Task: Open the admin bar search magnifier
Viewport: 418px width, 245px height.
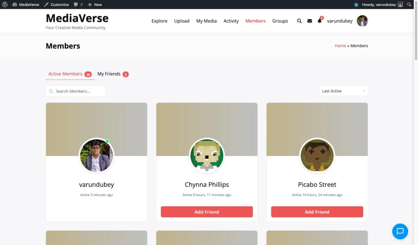Action: pos(409,4)
